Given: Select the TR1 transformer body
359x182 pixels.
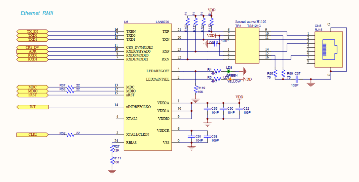Looking at the screenshot, I should [247, 45].
